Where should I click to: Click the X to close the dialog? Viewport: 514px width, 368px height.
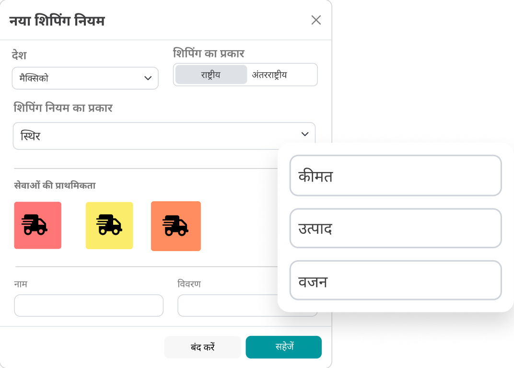[x=316, y=20]
